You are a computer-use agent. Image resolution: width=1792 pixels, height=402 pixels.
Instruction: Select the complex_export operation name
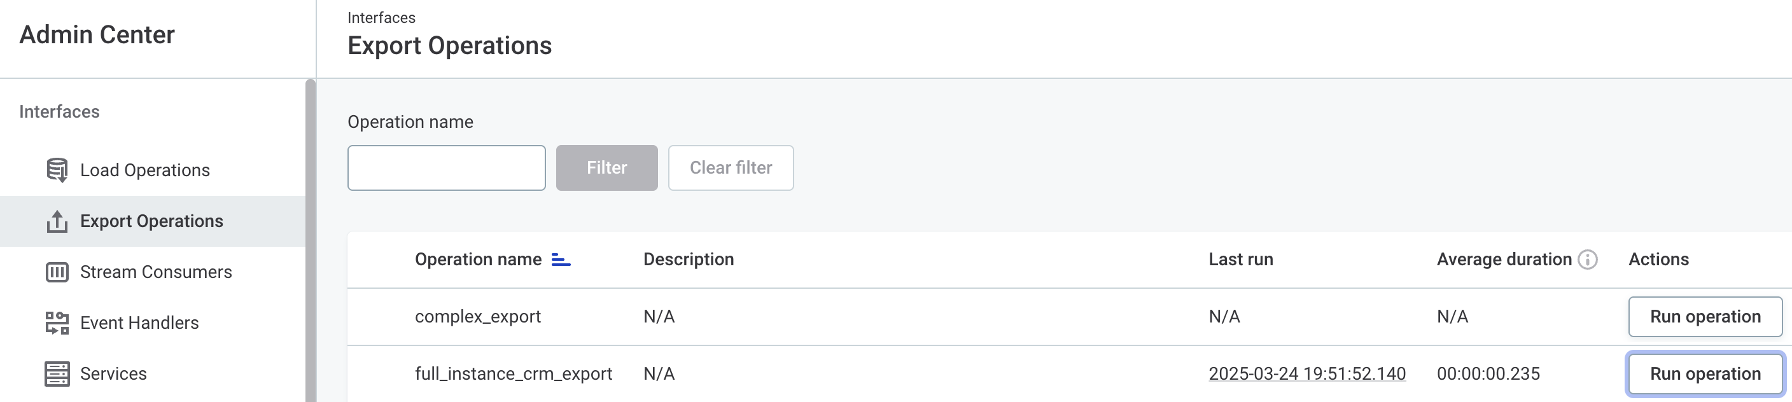[x=477, y=317]
